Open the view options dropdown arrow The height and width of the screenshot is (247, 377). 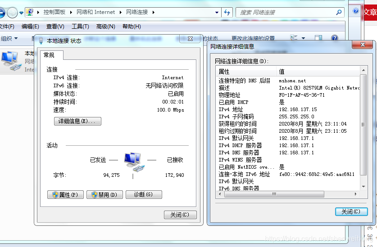(303, 38)
